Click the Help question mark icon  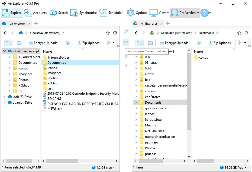coord(205,13)
